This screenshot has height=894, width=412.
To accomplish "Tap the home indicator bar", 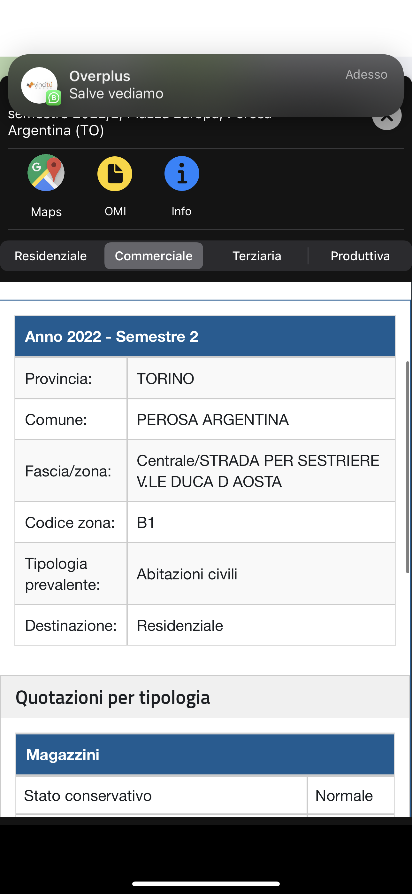I will [x=206, y=883].
